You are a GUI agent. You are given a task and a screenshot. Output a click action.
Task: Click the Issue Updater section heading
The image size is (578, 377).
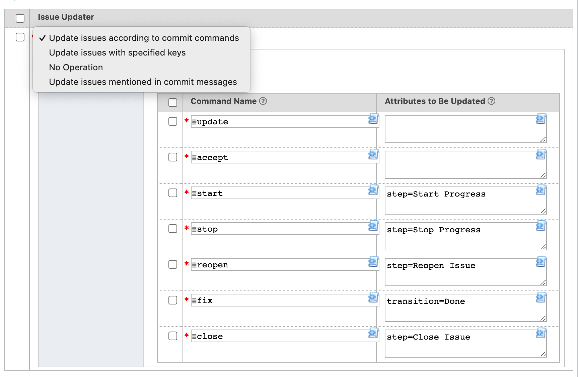pos(66,17)
